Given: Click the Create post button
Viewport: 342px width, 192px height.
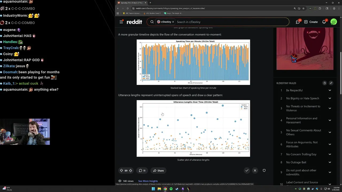Looking at the screenshot, I should (x=311, y=22).
